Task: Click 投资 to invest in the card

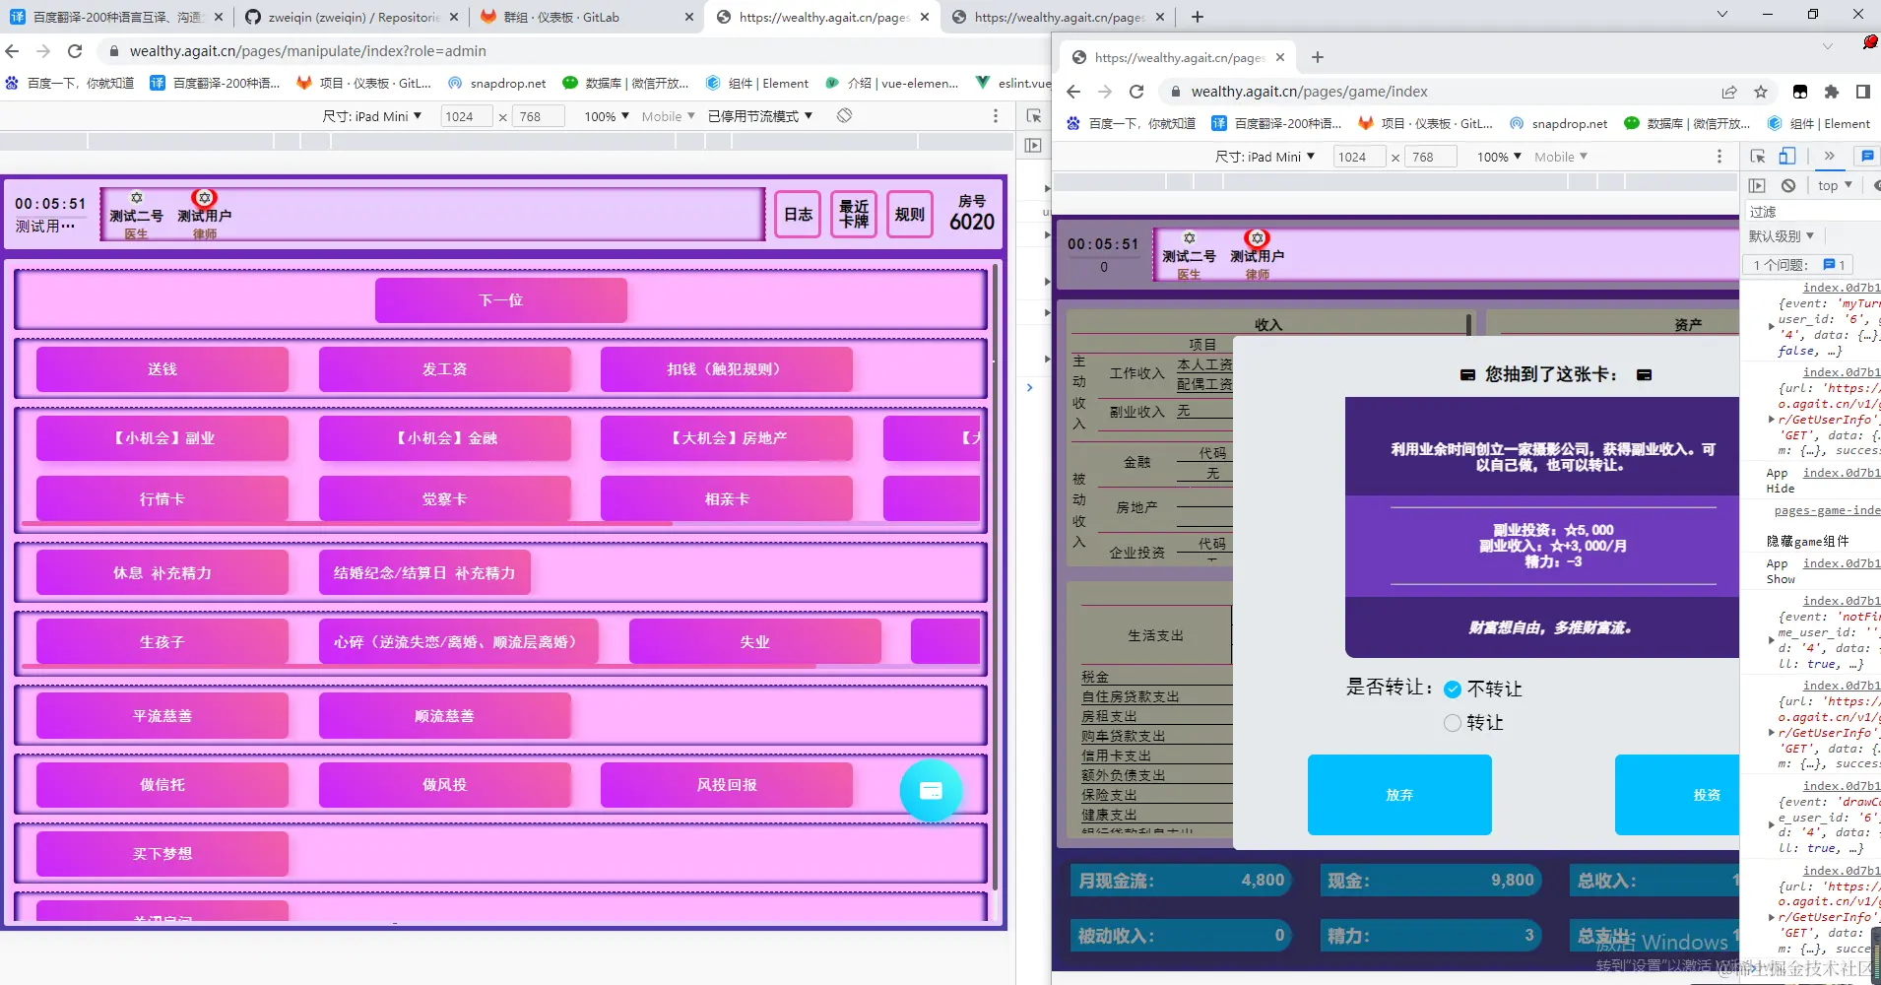Action: (1678, 795)
